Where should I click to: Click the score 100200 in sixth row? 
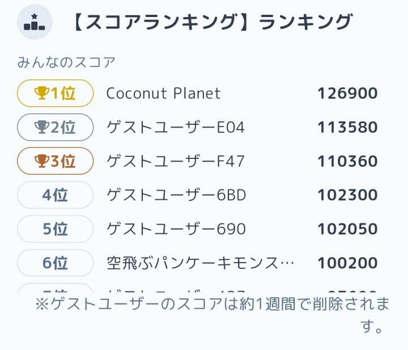[x=347, y=263]
